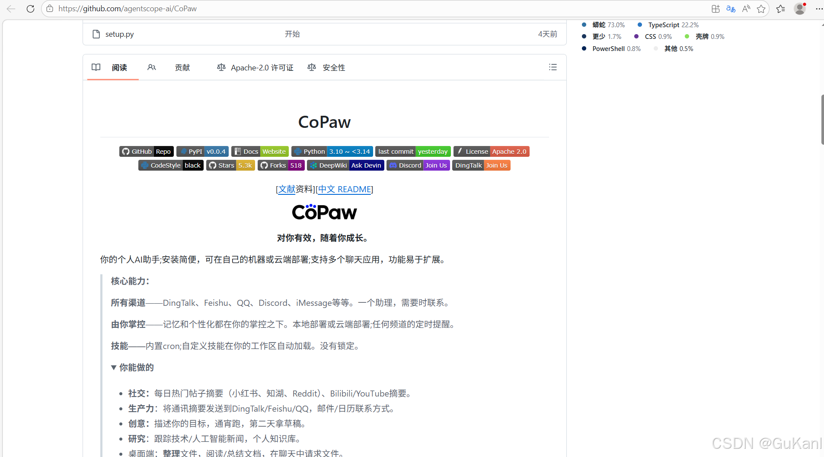Open the 中文 README link
824x457 pixels.
pyautogui.click(x=345, y=189)
